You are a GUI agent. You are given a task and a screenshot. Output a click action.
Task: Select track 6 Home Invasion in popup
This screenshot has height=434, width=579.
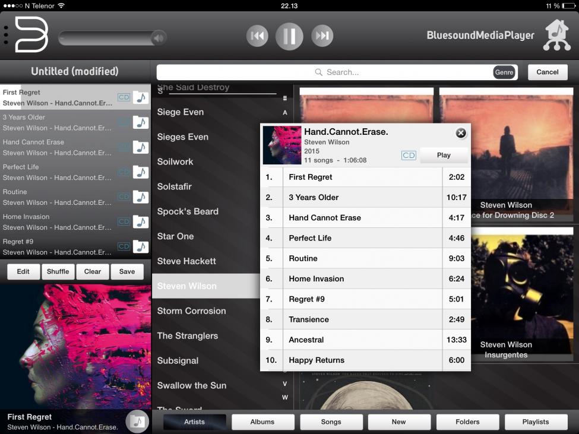click(366, 278)
